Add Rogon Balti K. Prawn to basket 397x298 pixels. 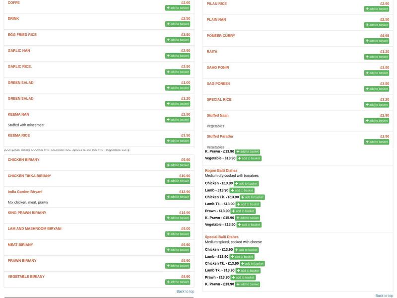[248, 218]
